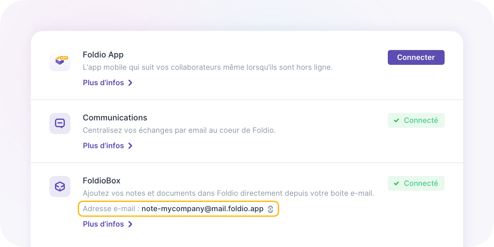Screen dimensions: 494x247
Task: Toggle the Connecté status of Communications
Action: click(x=416, y=120)
